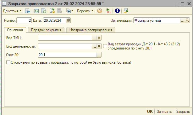Click the magnifier icon beside Организация
Image resolution: width=193 pixels, height=115 pixels.
click(187, 20)
